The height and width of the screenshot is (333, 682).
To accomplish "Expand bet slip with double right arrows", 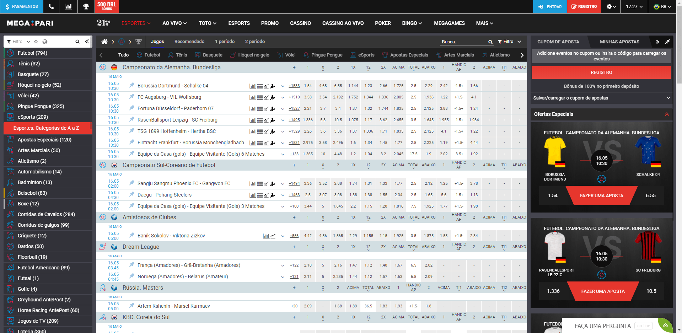I will point(657,42).
